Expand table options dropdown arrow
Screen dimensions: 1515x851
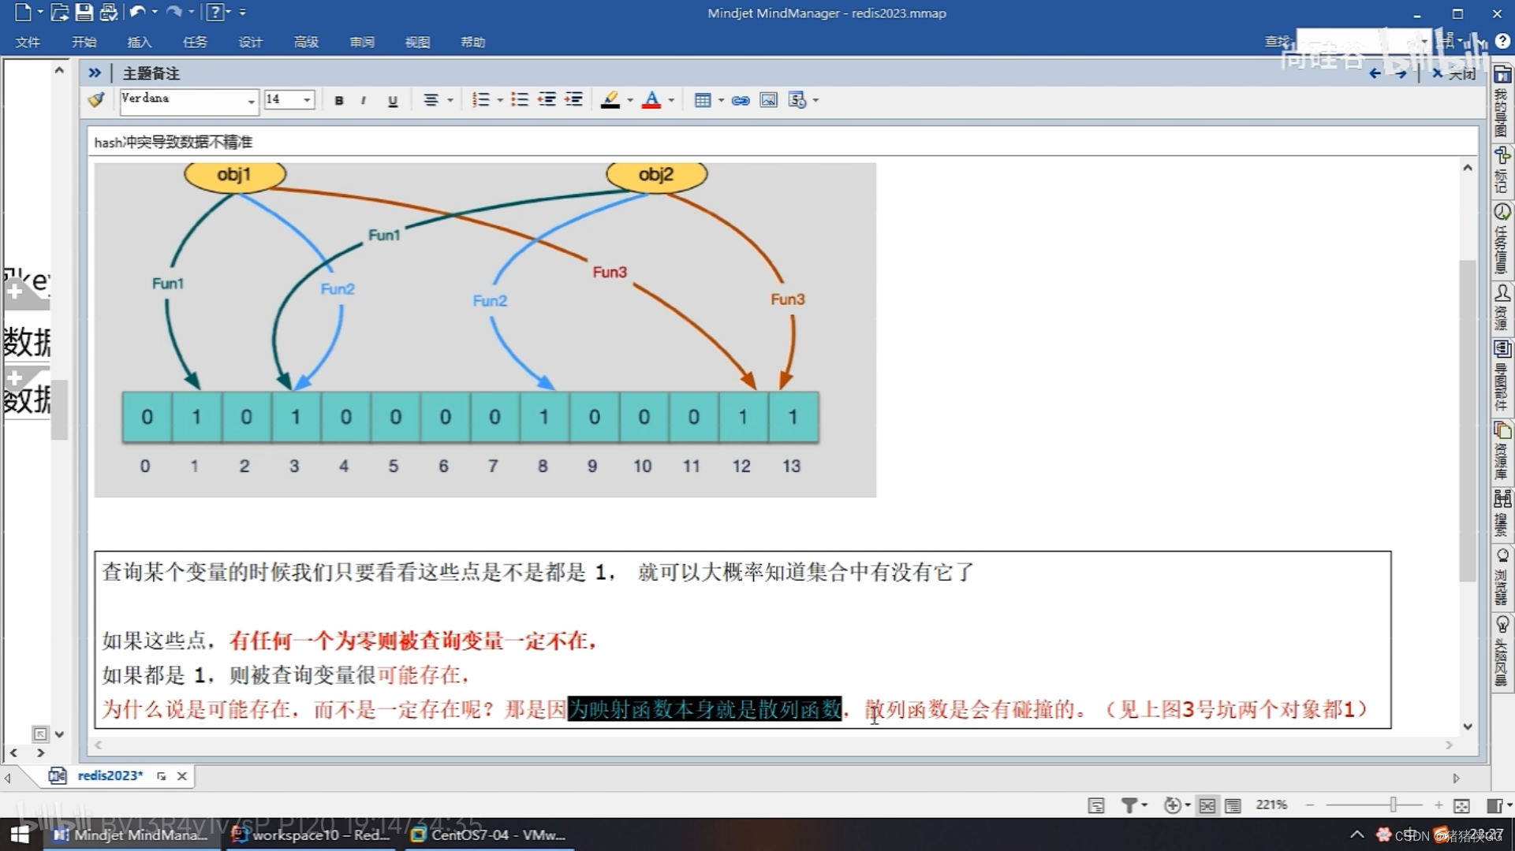pos(721,100)
